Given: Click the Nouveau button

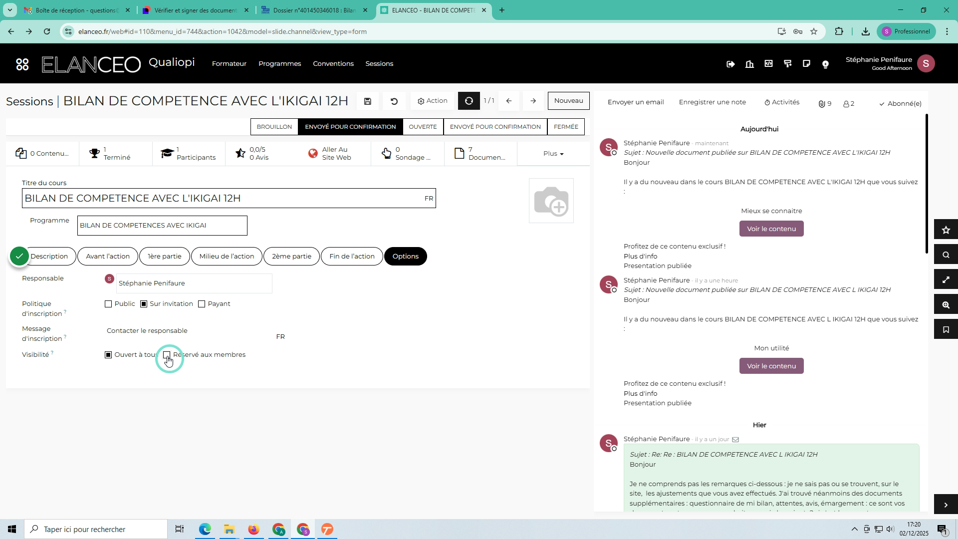Looking at the screenshot, I should click(x=568, y=101).
